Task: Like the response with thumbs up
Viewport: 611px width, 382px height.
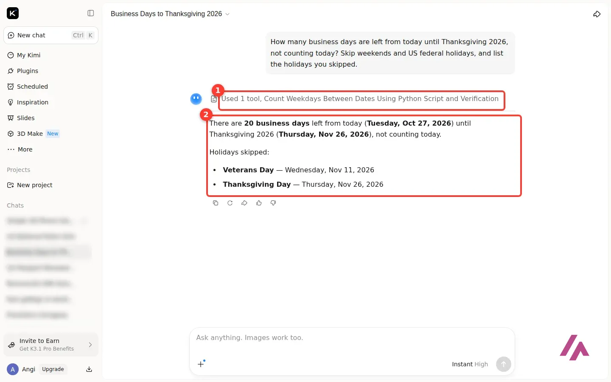Action: click(x=259, y=203)
